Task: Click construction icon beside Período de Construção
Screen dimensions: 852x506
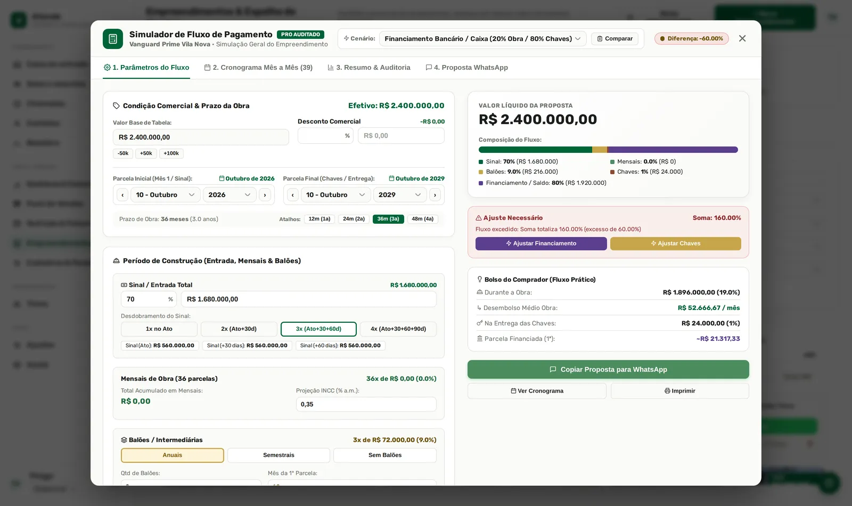Action: click(117, 261)
